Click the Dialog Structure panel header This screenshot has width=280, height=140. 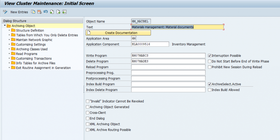click(x=42, y=21)
